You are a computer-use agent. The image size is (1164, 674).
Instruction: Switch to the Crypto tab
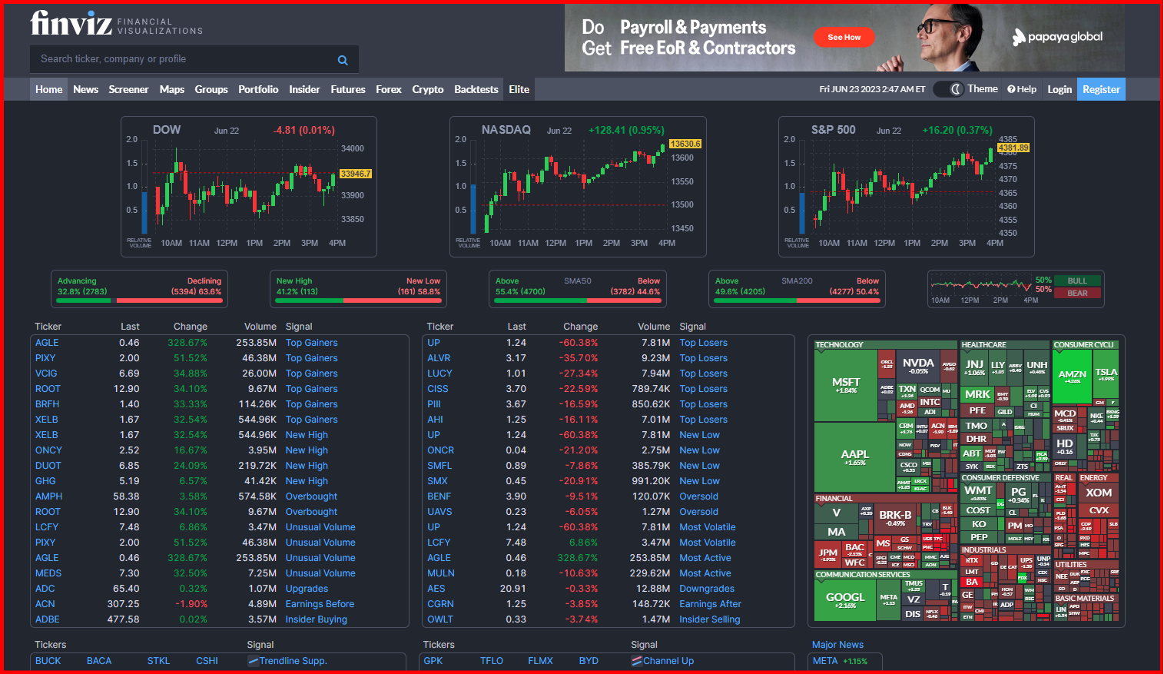pos(427,88)
